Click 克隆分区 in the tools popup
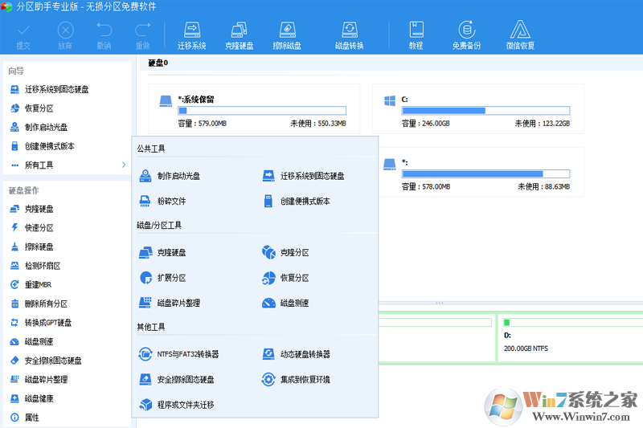Image resolution: width=643 pixels, height=428 pixels. tap(285, 253)
